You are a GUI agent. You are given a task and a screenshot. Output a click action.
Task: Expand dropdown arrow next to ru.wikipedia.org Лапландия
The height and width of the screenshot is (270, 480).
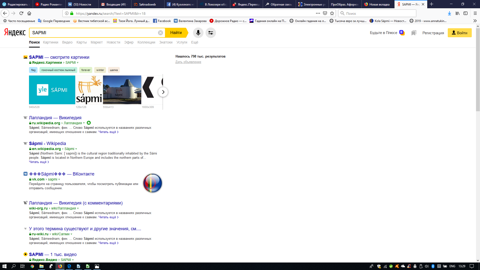coord(84,123)
